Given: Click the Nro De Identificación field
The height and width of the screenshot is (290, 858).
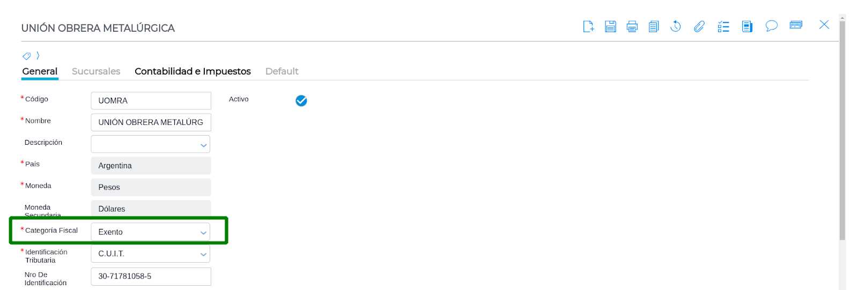Looking at the screenshot, I should click(151, 277).
